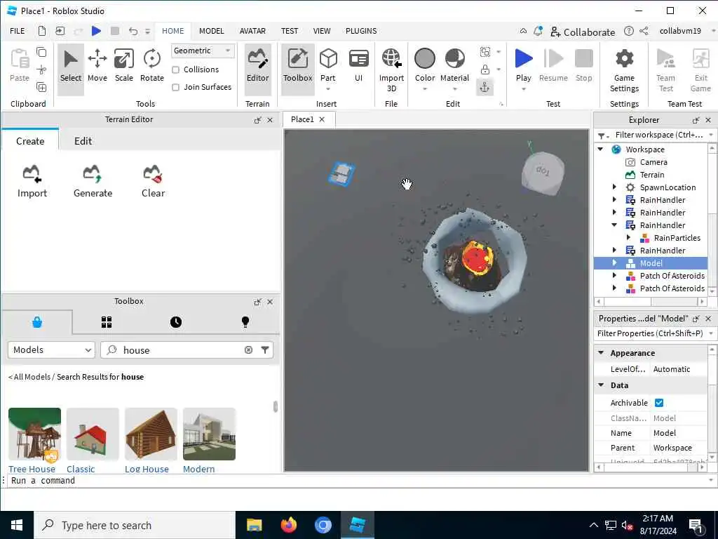Expand the selected Model node
The height and width of the screenshot is (539, 718).
(614, 262)
